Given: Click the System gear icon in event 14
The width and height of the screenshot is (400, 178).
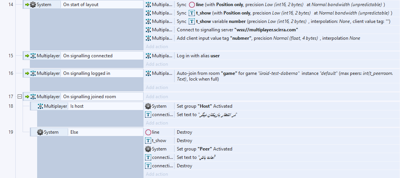Looking at the screenshot, I should tap(33, 5).
